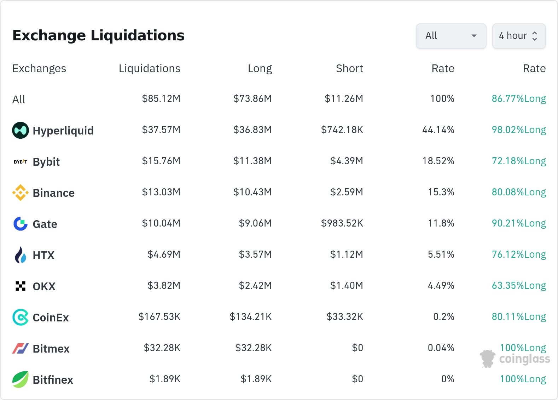Sort by the Liquidations column header
Viewport: 558px width, 400px height.
point(149,68)
